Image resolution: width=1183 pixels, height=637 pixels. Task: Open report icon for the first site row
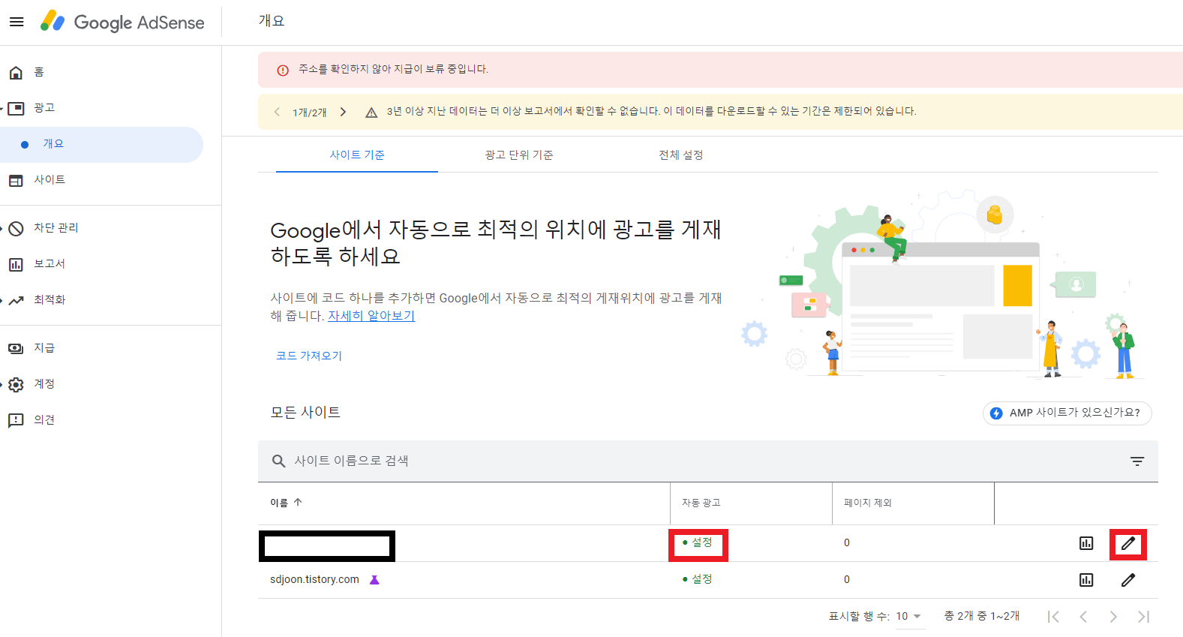[1086, 543]
